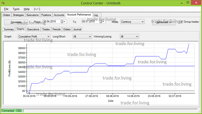202x114 pixels.
Task: Click the 14.06.2015 date axis label
Action: pyautogui.click(x=133, y=96)
